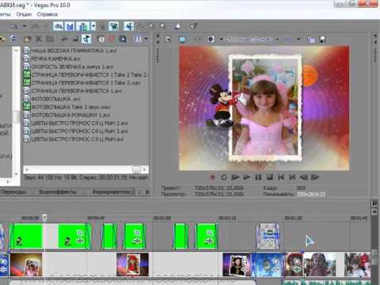The width and height of the screenshot is (380, 285).
Task: Select the Selection Edit tool
Action: [151, 26]
